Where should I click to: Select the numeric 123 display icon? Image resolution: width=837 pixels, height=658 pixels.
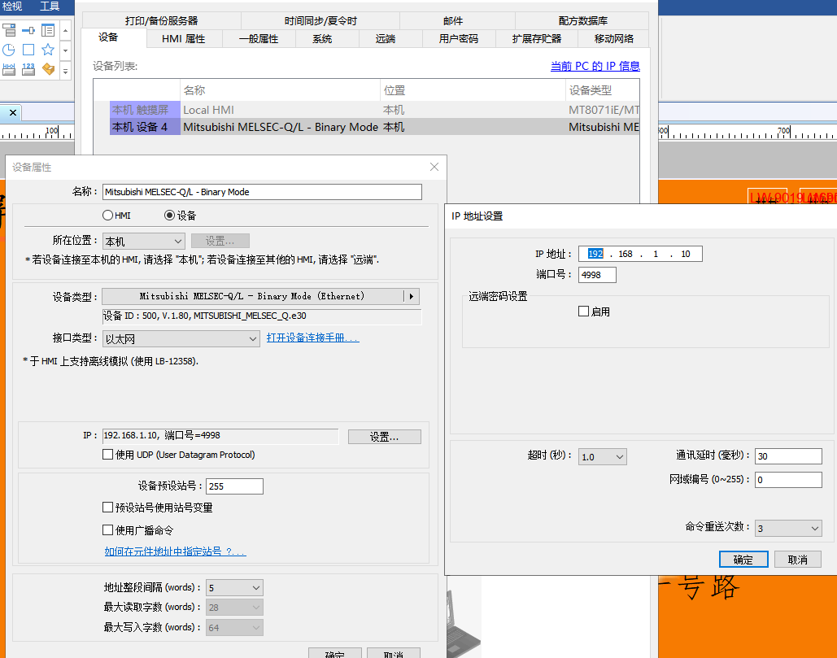click(x=28, y=70)
